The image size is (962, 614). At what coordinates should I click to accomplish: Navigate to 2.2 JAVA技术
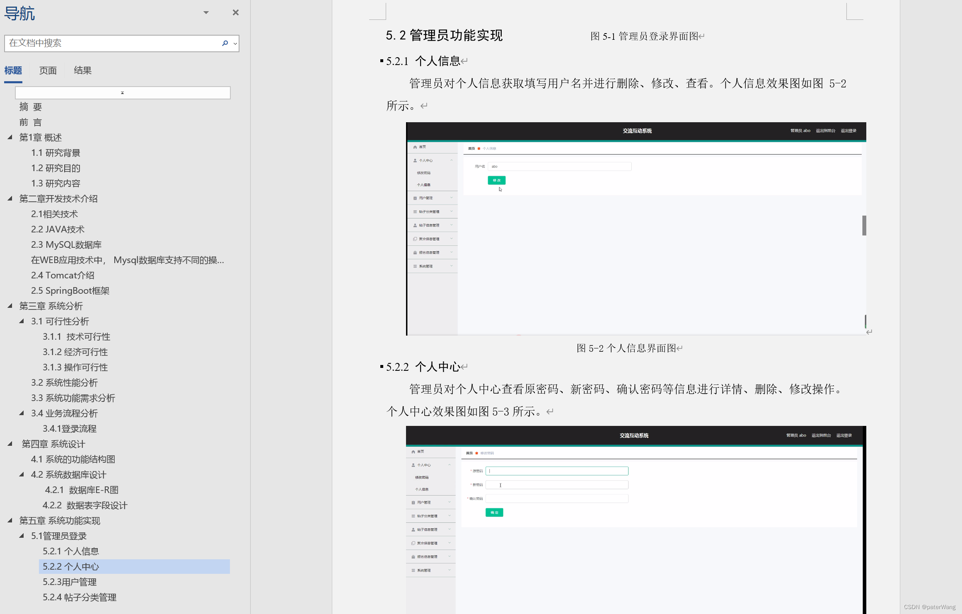coord(58,230)
